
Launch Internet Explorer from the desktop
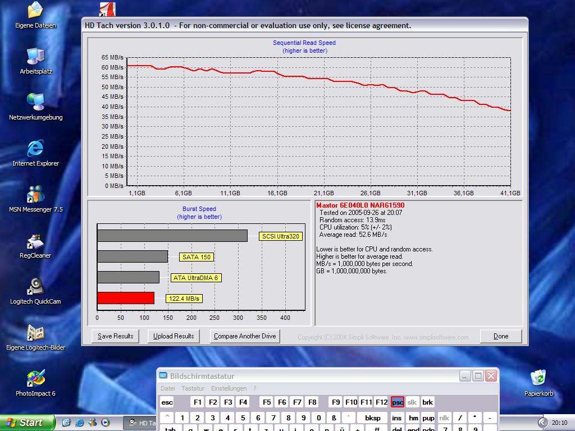click(x=35, y=153)
